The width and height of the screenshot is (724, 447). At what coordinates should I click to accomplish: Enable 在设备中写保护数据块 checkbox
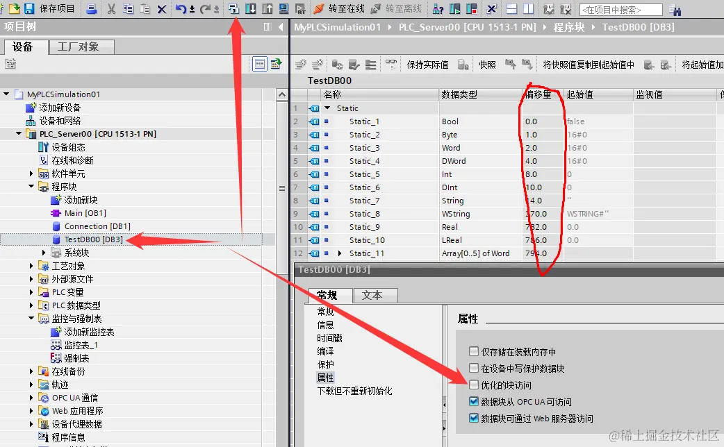click(x=474, y=368)
